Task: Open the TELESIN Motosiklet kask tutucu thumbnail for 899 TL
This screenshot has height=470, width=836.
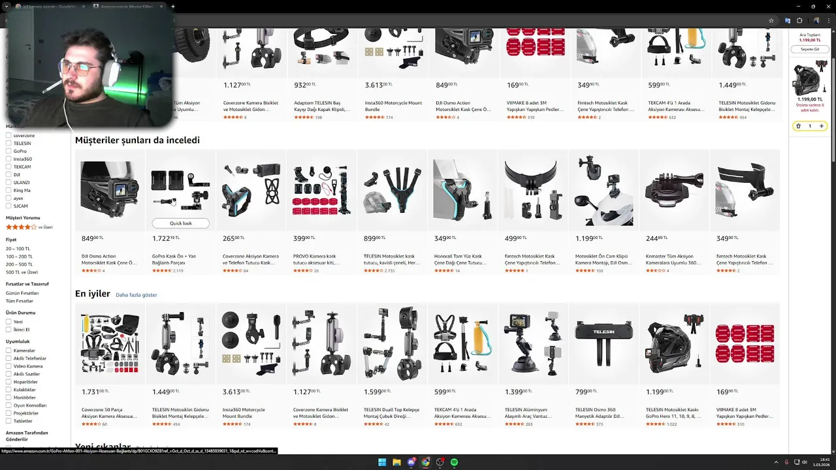Action: click(392, 190)
